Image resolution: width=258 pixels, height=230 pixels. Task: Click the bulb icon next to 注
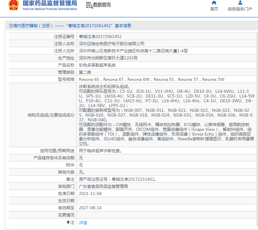click(68, 222)
